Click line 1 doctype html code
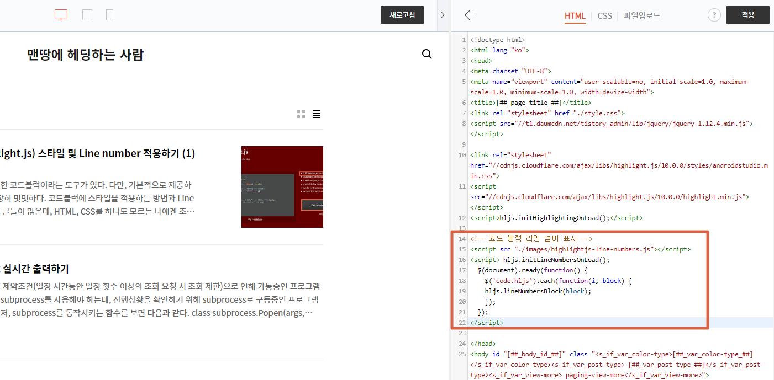The image size is (774, 380). (498, 40)
